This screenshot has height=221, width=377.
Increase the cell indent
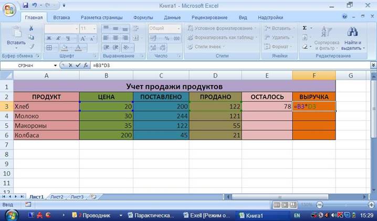[116, 47]
